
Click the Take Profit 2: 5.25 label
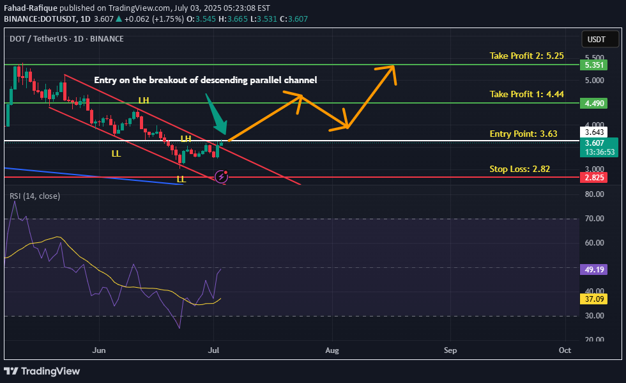tap(526, 56)
